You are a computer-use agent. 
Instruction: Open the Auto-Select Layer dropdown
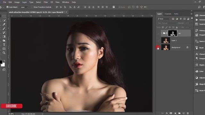[24, 7]
